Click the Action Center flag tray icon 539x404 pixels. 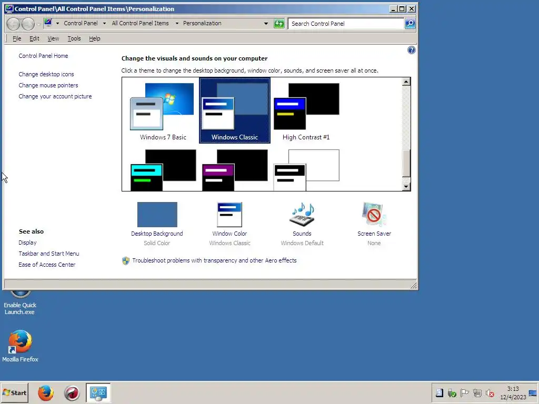[464, 393]
